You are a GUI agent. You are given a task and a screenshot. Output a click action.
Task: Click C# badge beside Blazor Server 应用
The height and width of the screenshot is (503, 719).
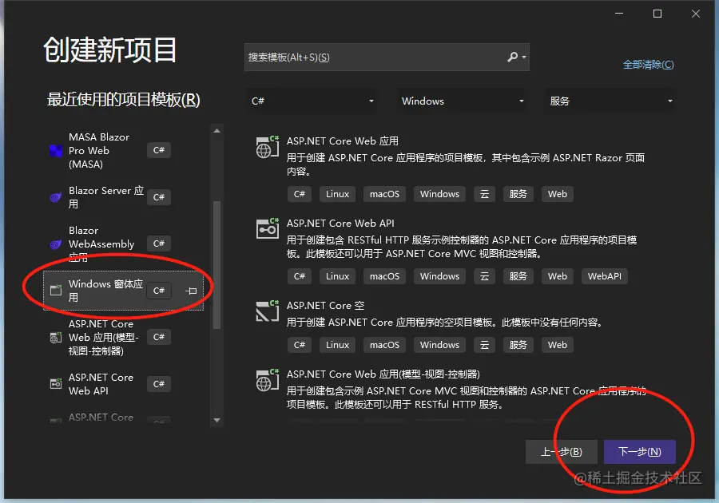click(x=159, y=197)
